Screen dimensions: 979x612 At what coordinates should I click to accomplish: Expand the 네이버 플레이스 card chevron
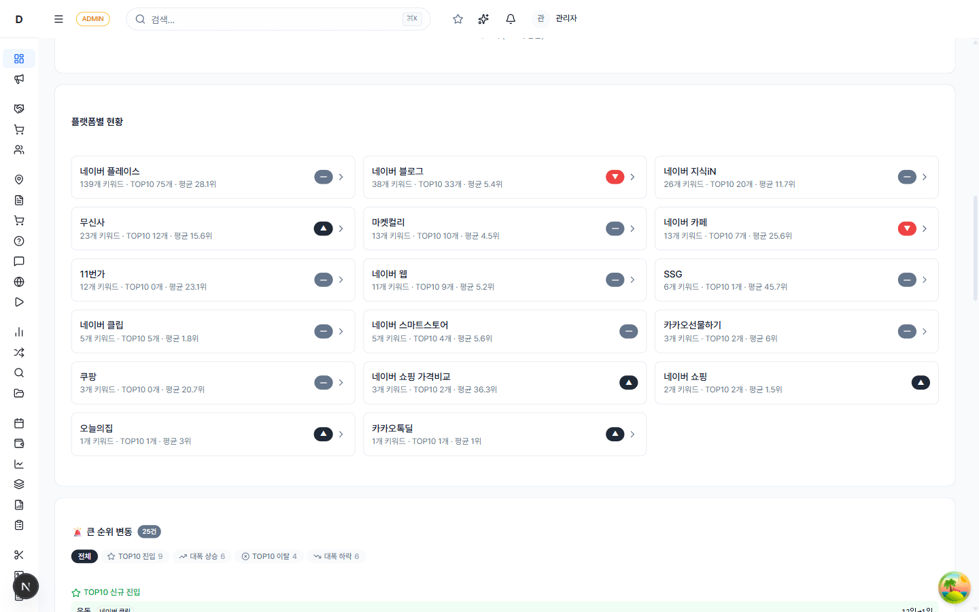click(x=341, y=177)
